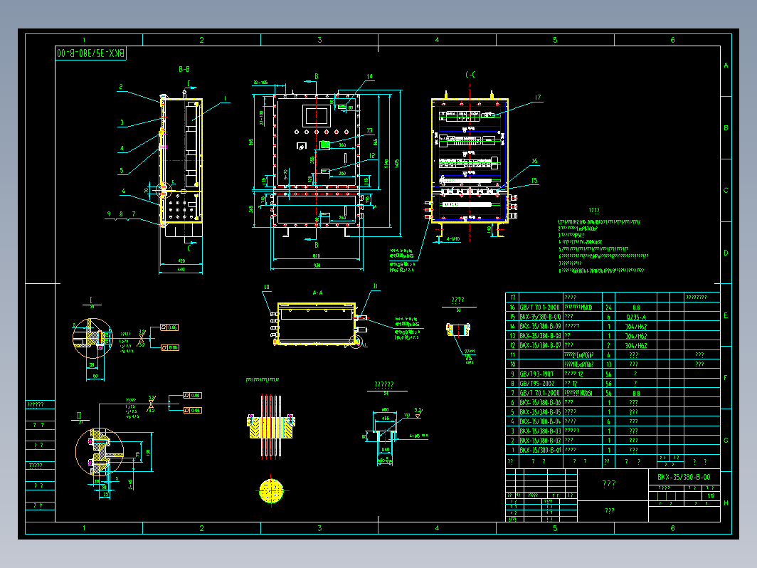757x568 pixels.
Task: Select the BKX-35/380-B-09 code cell
Action: pyautogui.click(x=540, y=327)
